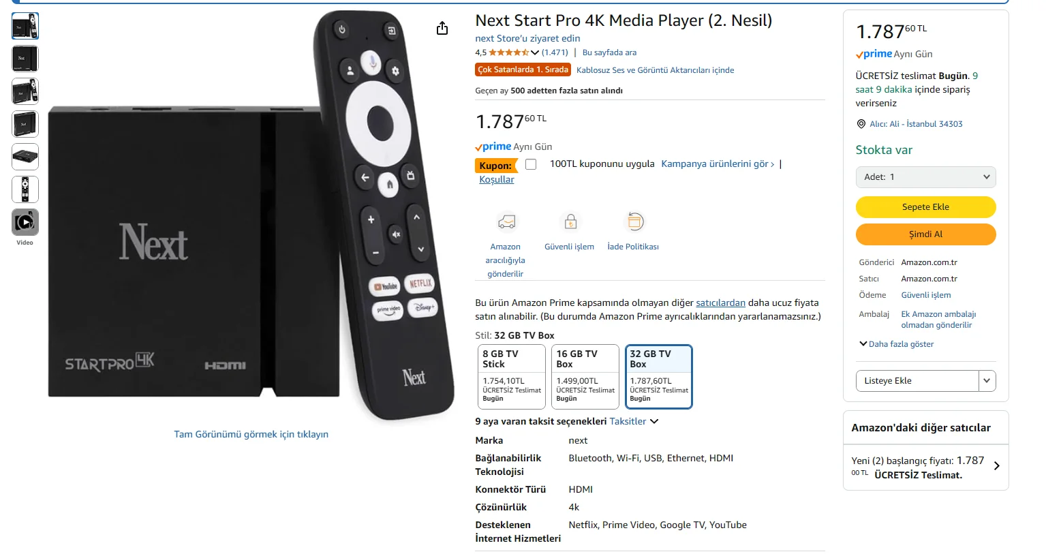Screen dimensions: 1046x554
Task: Click the location pin delivery address icon
Action: [x=861, y=124]
